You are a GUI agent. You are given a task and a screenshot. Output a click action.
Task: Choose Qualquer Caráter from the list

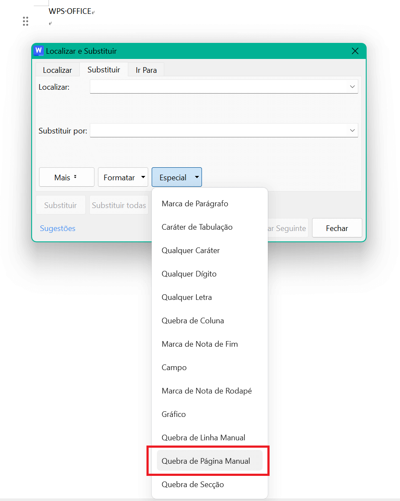click(191, 250)
